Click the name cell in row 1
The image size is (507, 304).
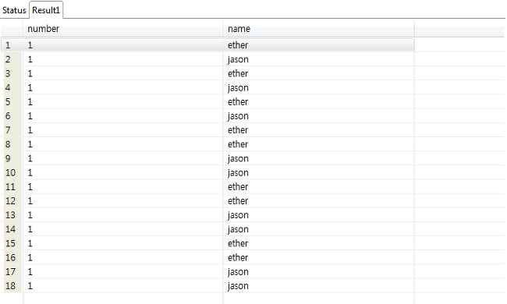(318, 45)
